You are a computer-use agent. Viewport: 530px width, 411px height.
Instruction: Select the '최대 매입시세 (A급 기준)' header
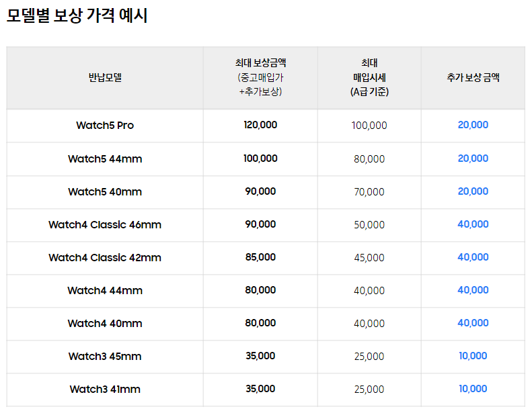(x=369, y=78)
